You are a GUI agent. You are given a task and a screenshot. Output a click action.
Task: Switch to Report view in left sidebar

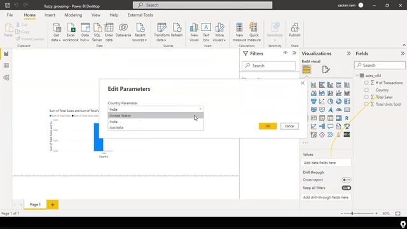(6, 54)
